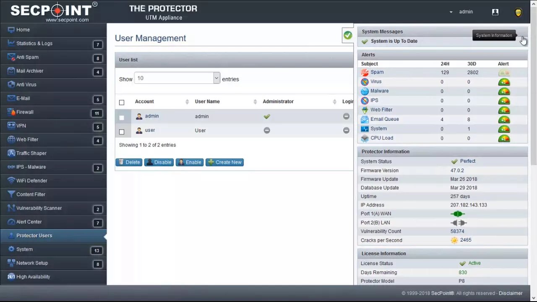Expand Statistics & Logs with badge 7

53,44
